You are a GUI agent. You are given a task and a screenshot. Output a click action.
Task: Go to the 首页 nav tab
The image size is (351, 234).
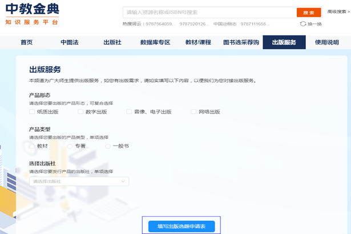(x=26, y=43)
